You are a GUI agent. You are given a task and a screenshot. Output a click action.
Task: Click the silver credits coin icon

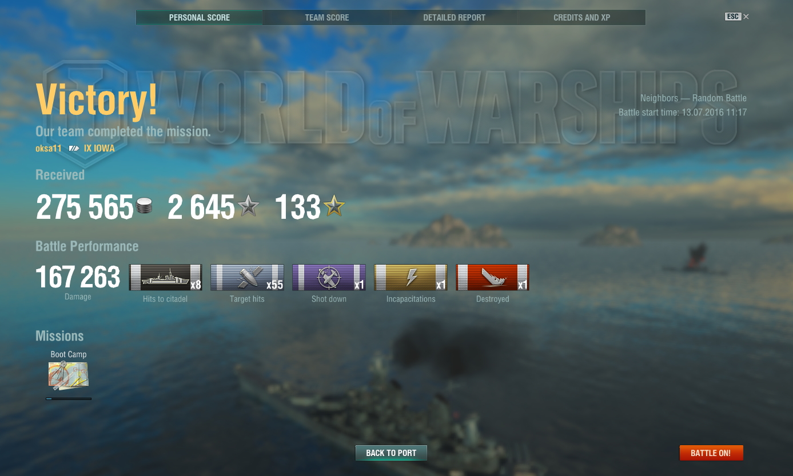tap(145, 206)
